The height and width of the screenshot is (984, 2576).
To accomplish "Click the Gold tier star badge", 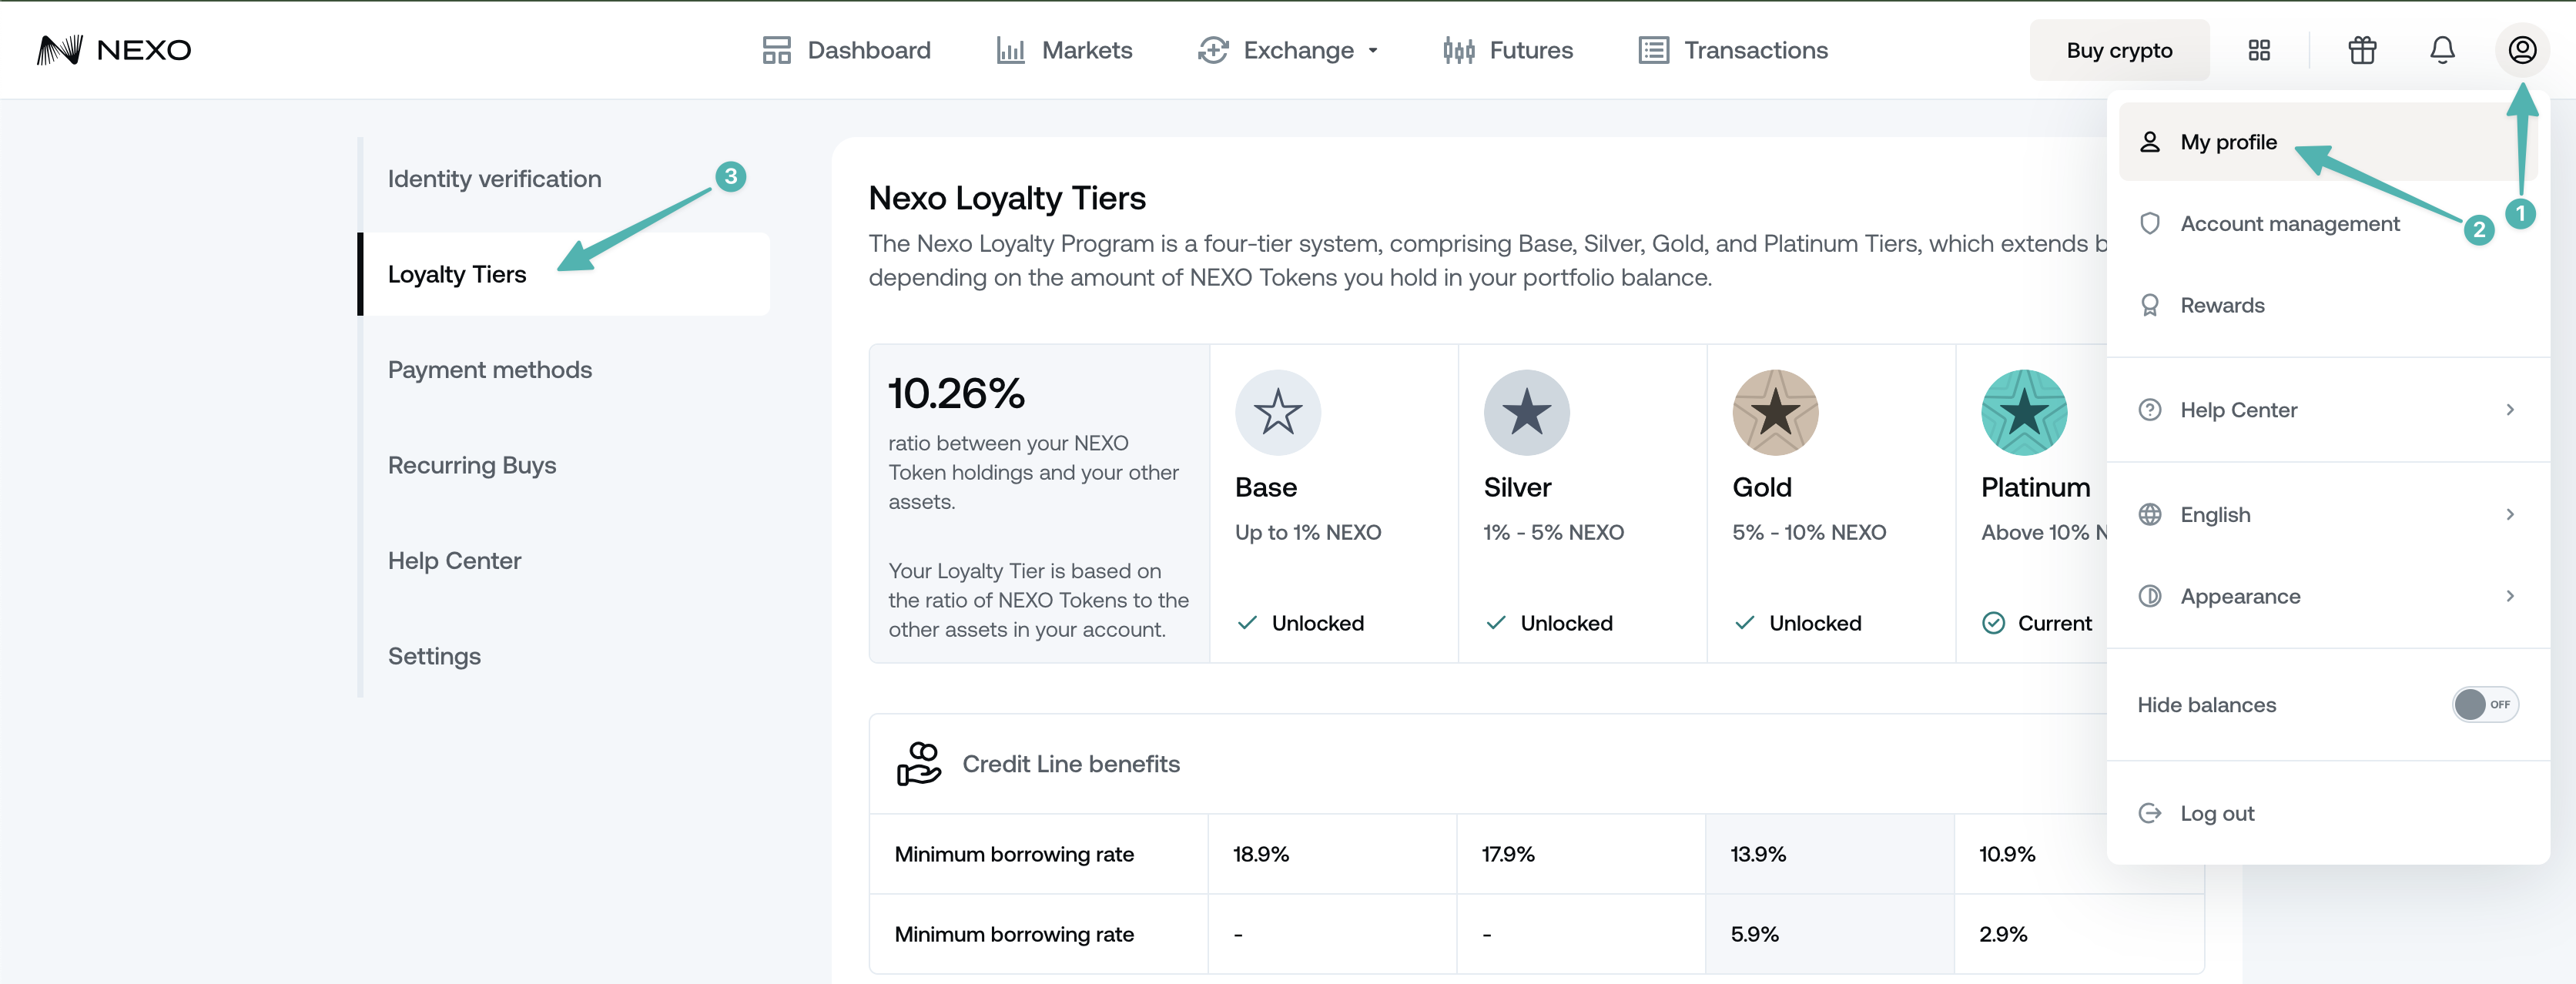I will pos(1775,412).
